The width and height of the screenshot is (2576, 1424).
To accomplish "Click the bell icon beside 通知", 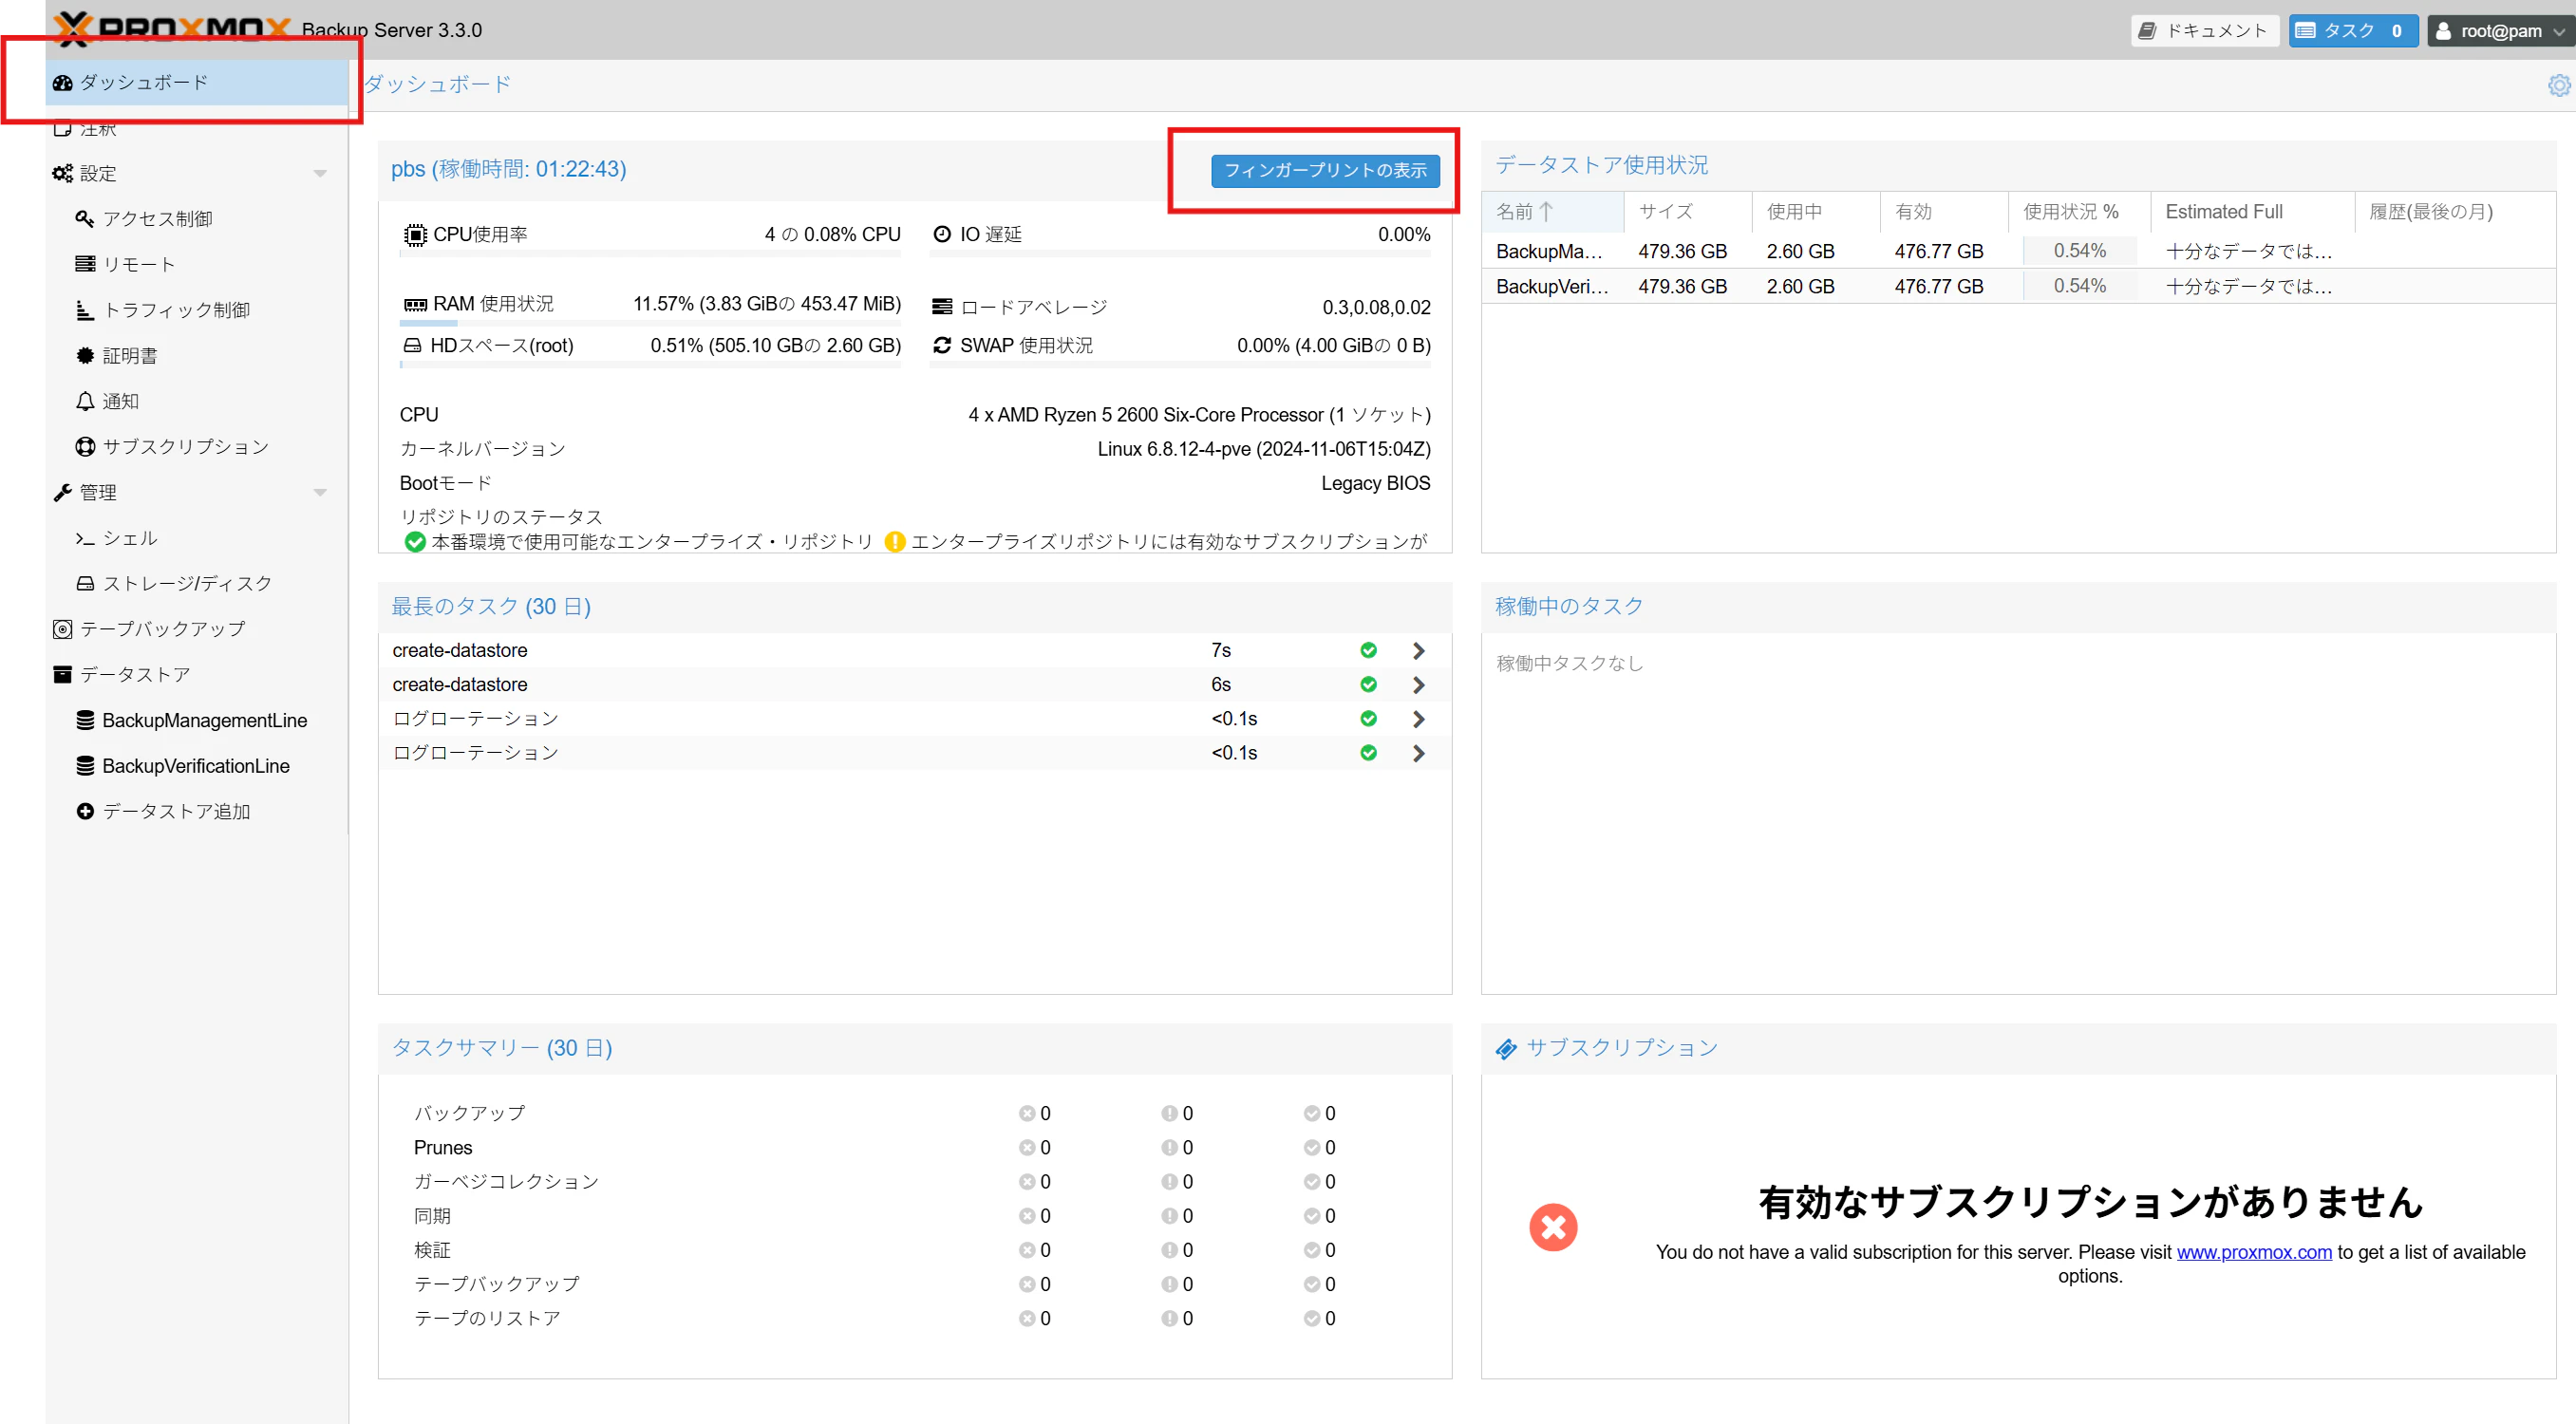I will [85, 401].
